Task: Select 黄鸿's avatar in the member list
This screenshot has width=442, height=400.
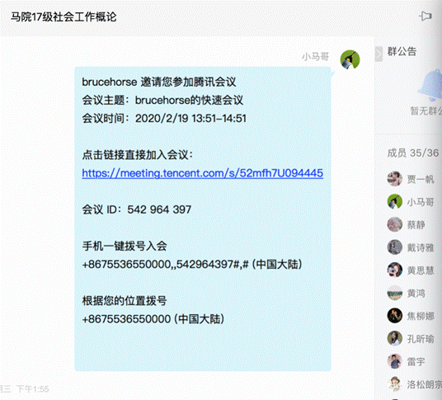Action: pyautogui.click(x=394, y=293)
